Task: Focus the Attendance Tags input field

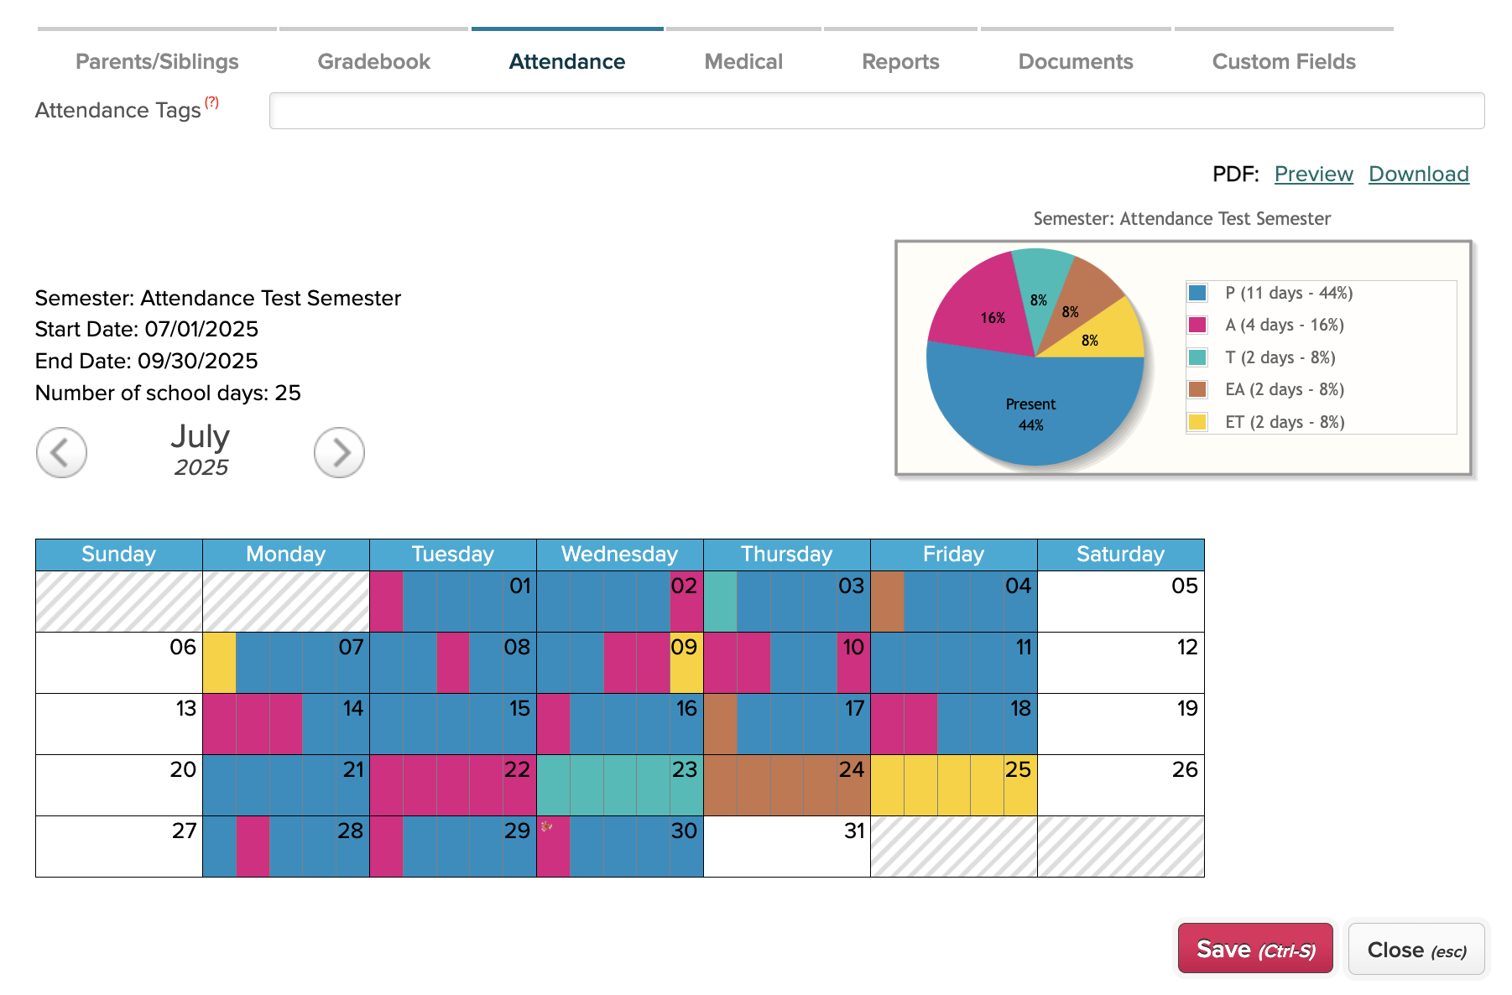Action: 877,111
